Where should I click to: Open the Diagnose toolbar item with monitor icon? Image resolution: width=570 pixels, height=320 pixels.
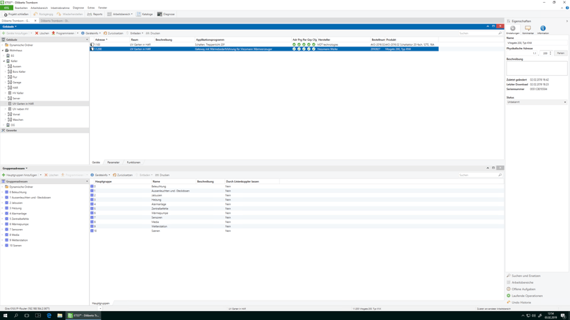[x=165, y=14]
